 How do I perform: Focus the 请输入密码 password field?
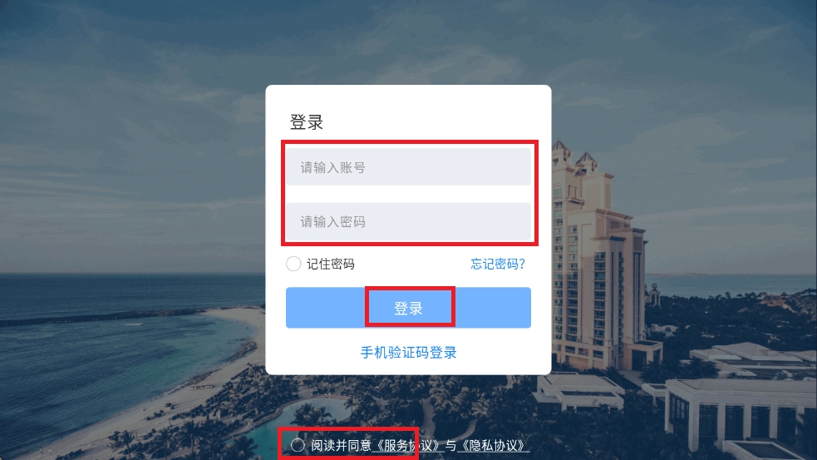pos(408,221)
